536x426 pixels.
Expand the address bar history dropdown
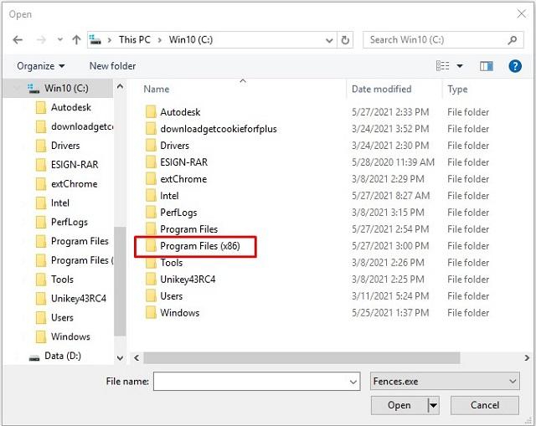click(329, 40)
